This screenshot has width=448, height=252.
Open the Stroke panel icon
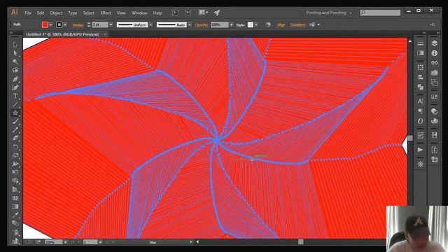click(420, 43)
